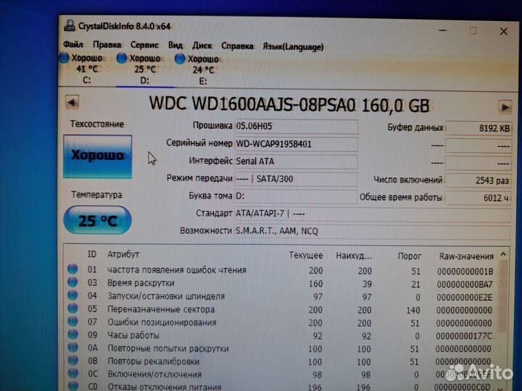The width and height of the screenshot is (522, 391).
Task: Click the drive letter field D:
Action: [297, 196]
